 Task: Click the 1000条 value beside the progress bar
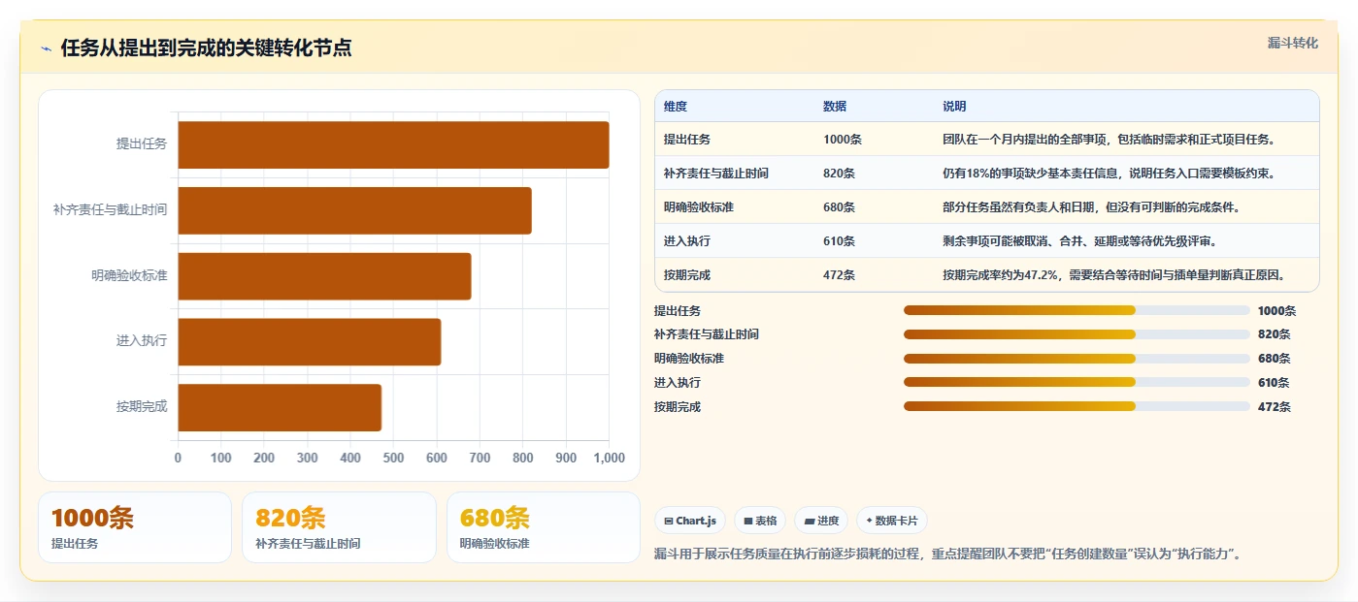point(1276,311)
